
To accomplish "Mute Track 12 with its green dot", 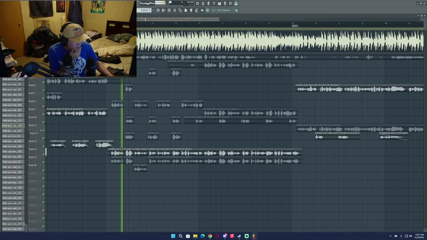I will pyautogui.click(x=43, y=138).
